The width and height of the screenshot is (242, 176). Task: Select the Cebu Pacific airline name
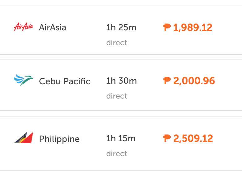click(x=65, y=81)
